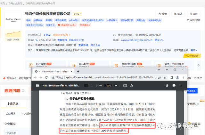Open the 查看详情 link beside the phone number
Screen dimensions: 205x135
[62, 40]
